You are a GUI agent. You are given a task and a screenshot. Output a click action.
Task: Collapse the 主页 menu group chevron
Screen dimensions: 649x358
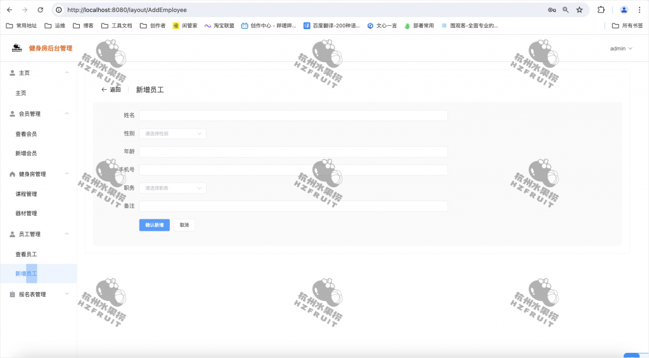coord(67,73)
